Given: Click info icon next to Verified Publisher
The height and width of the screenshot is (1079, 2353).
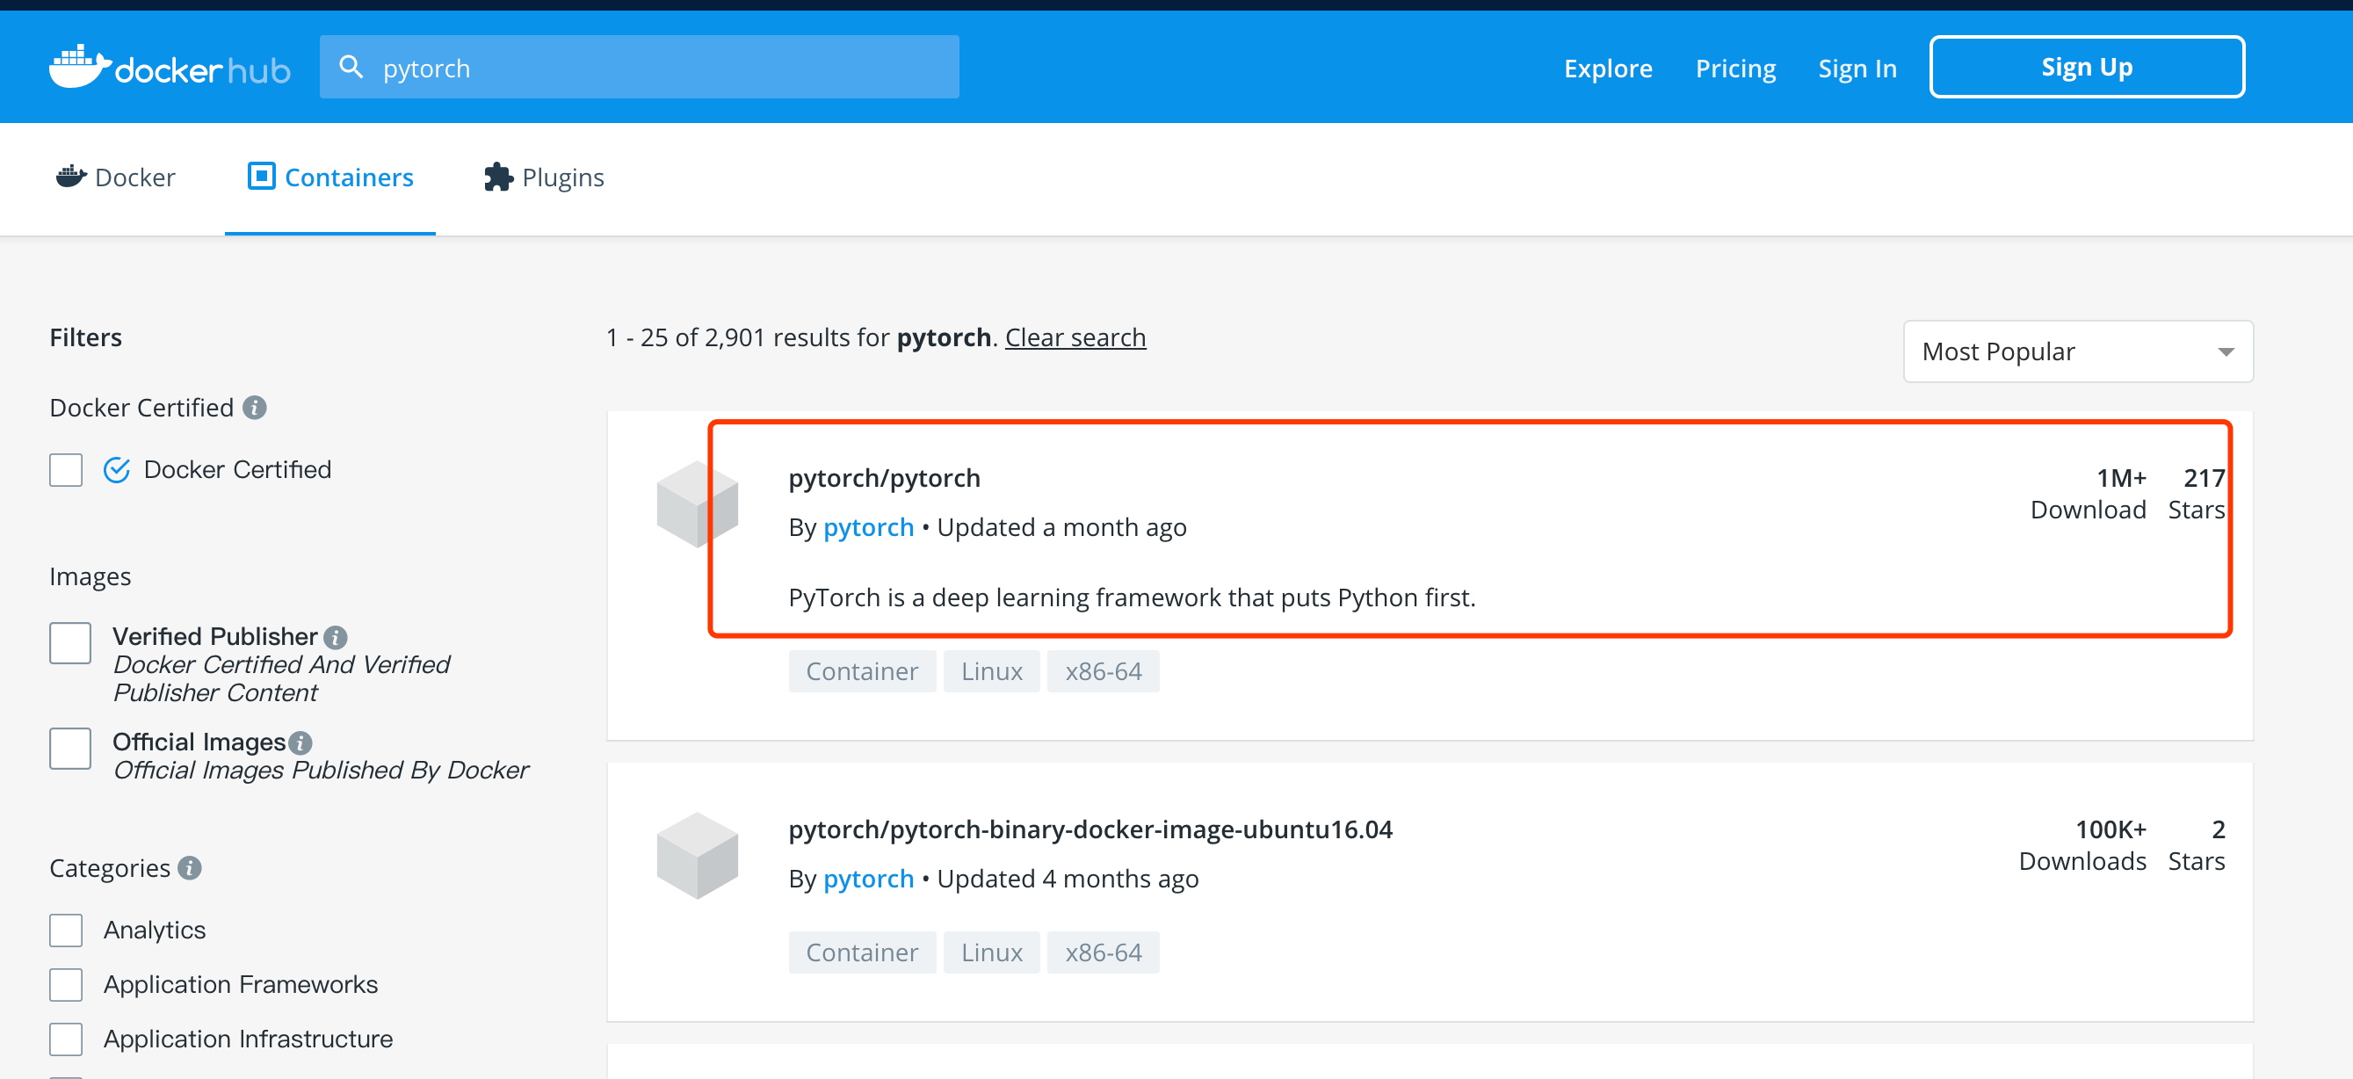Looking at the screenshot, I should click(337, 637).
